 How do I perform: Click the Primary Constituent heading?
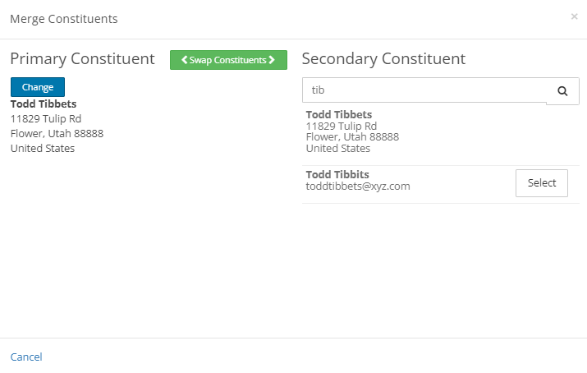click(x=82, y=59)
